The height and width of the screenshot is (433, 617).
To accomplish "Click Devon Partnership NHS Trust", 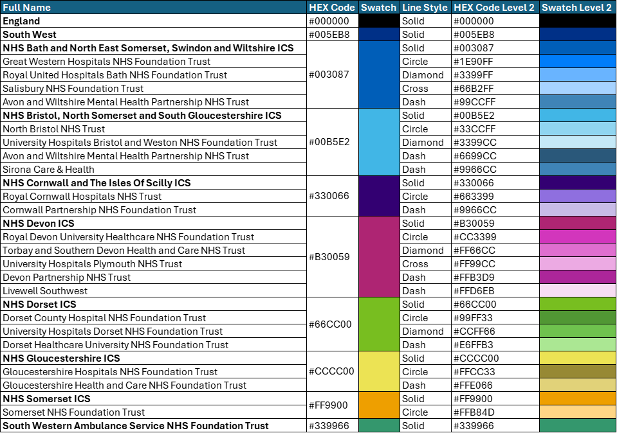I will (x=154, y=278).
